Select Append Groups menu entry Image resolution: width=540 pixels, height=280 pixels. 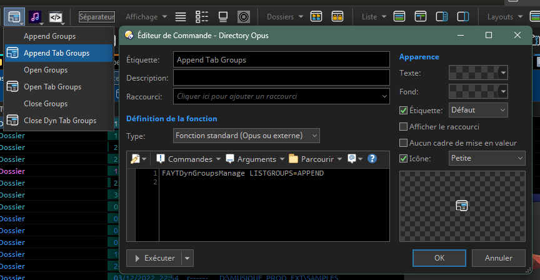[x=59, y=36]
